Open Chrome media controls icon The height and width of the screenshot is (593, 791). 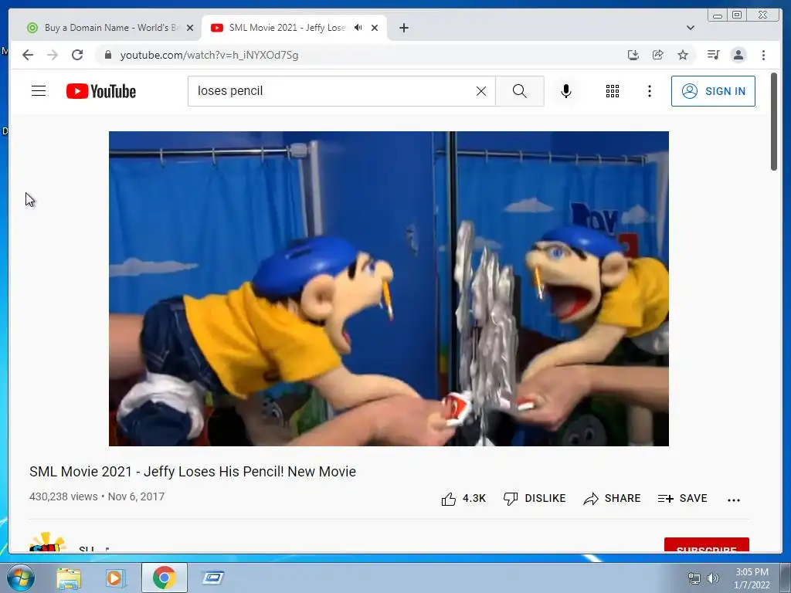tap(713, 55)
